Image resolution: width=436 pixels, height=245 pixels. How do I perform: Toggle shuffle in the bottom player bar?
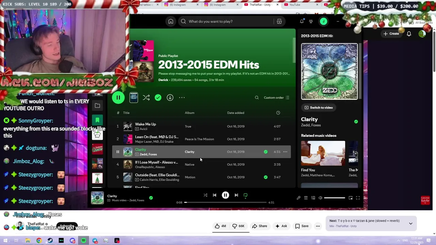coord(205,195)
